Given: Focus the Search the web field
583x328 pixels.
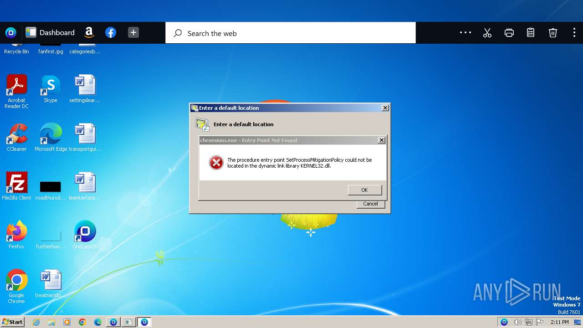Looking at the screenshot, I should point(291,33).
